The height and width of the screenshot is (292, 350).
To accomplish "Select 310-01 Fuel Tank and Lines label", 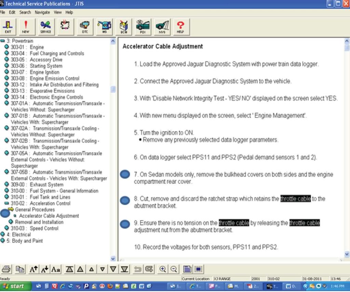I will click(40, 197).
